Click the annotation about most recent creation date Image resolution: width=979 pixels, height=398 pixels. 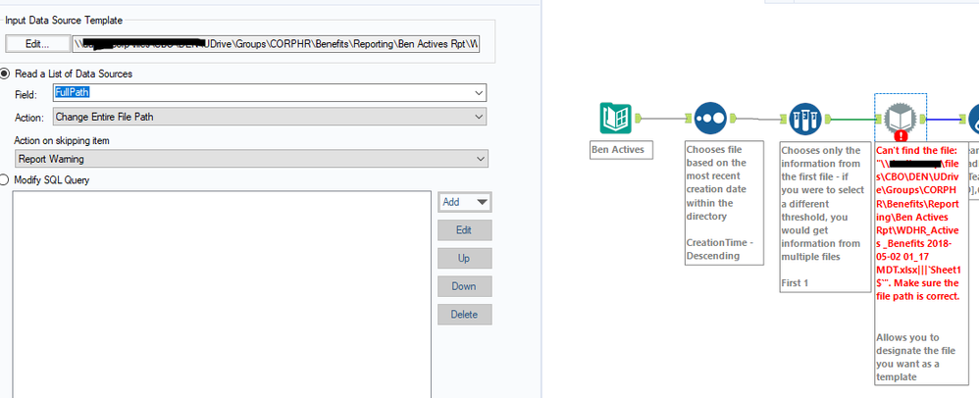724,203
